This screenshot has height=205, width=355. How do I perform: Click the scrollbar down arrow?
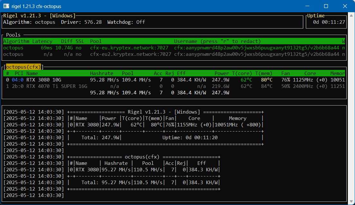coord(351,201)
